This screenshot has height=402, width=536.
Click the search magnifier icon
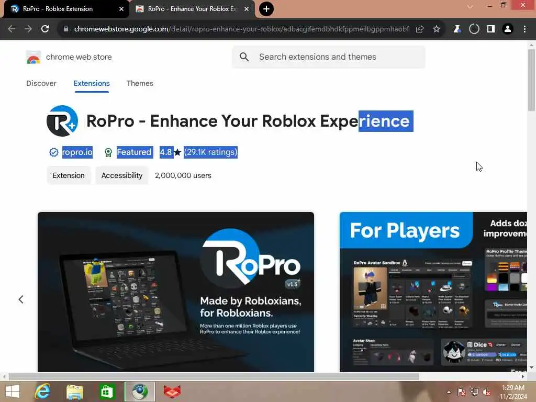(x=244, y=57)
